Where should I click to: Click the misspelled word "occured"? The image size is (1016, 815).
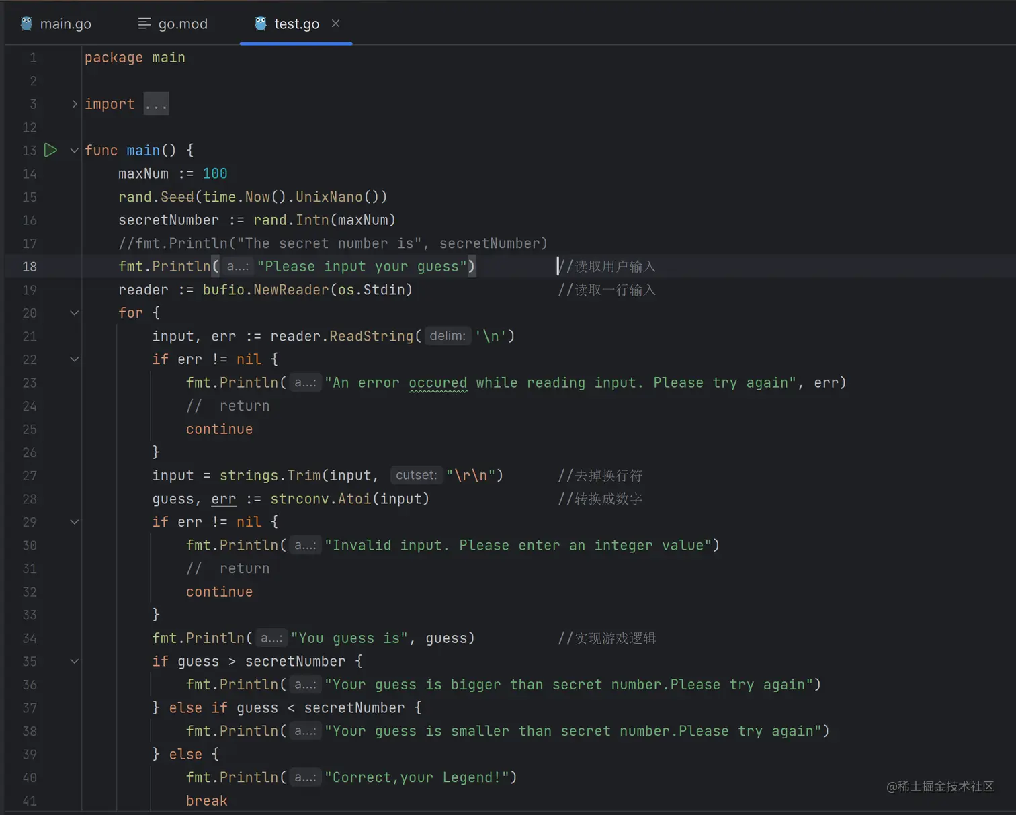(x=438, y=383)
